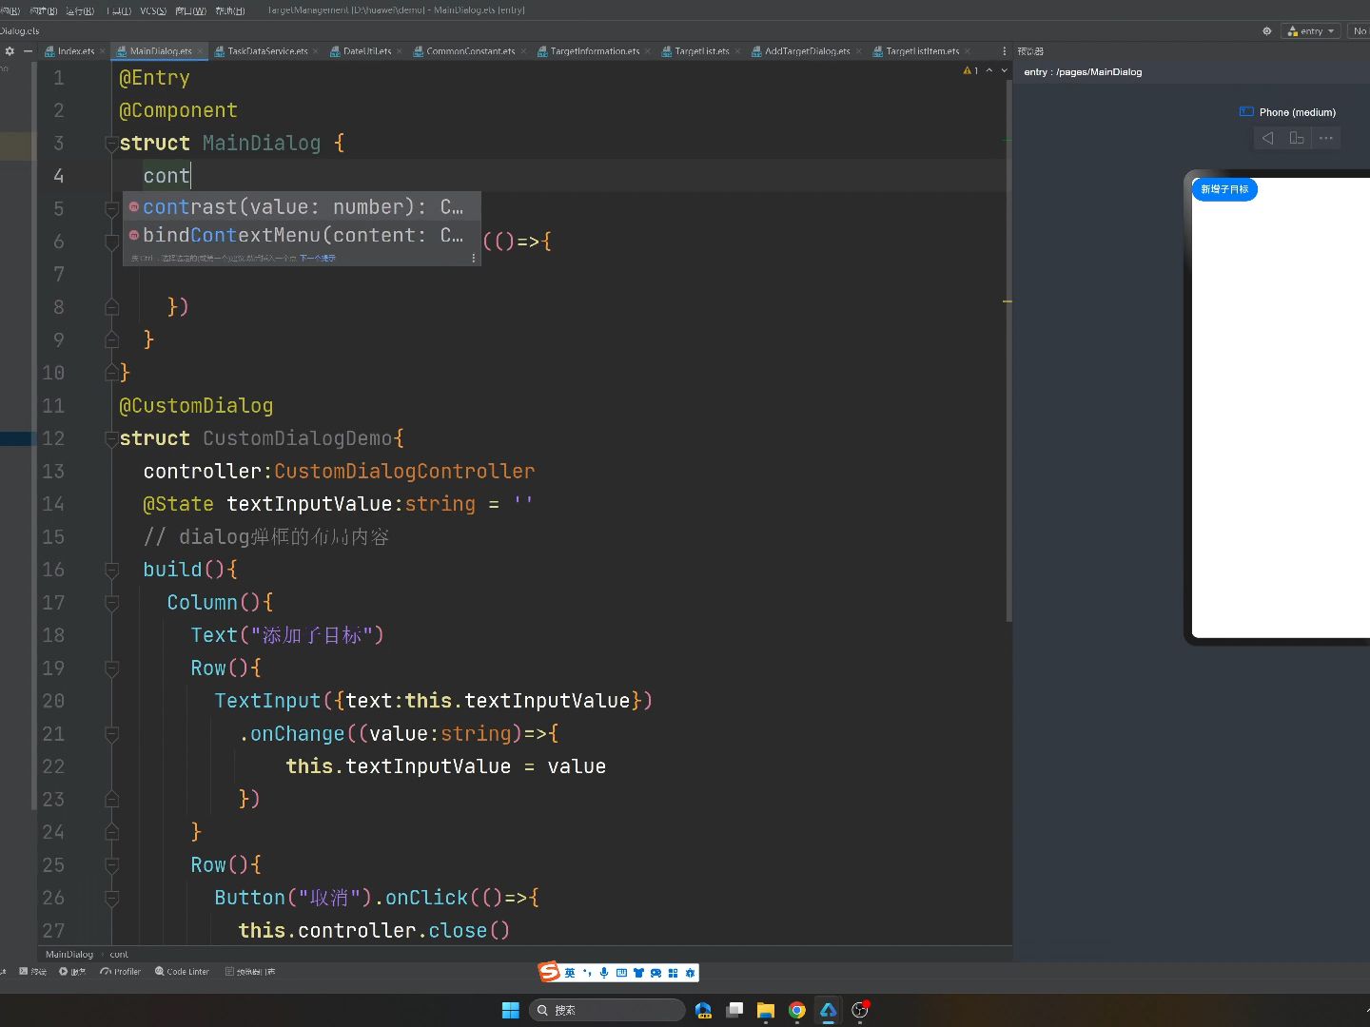Open the project panel settings gear
The image size is (1370, 1027).
(10, 51)
